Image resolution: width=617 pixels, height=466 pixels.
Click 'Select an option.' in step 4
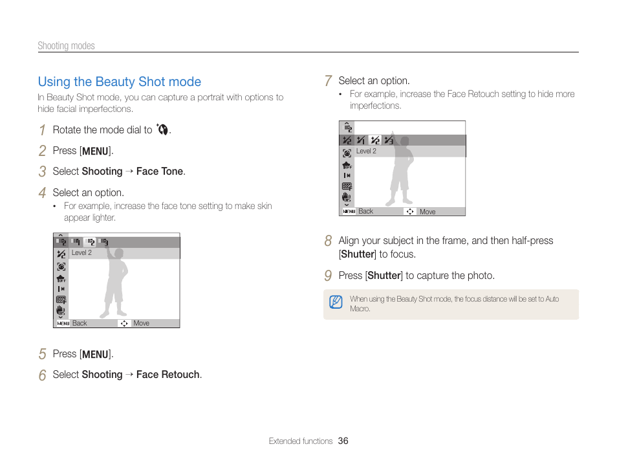pos(88,193)
